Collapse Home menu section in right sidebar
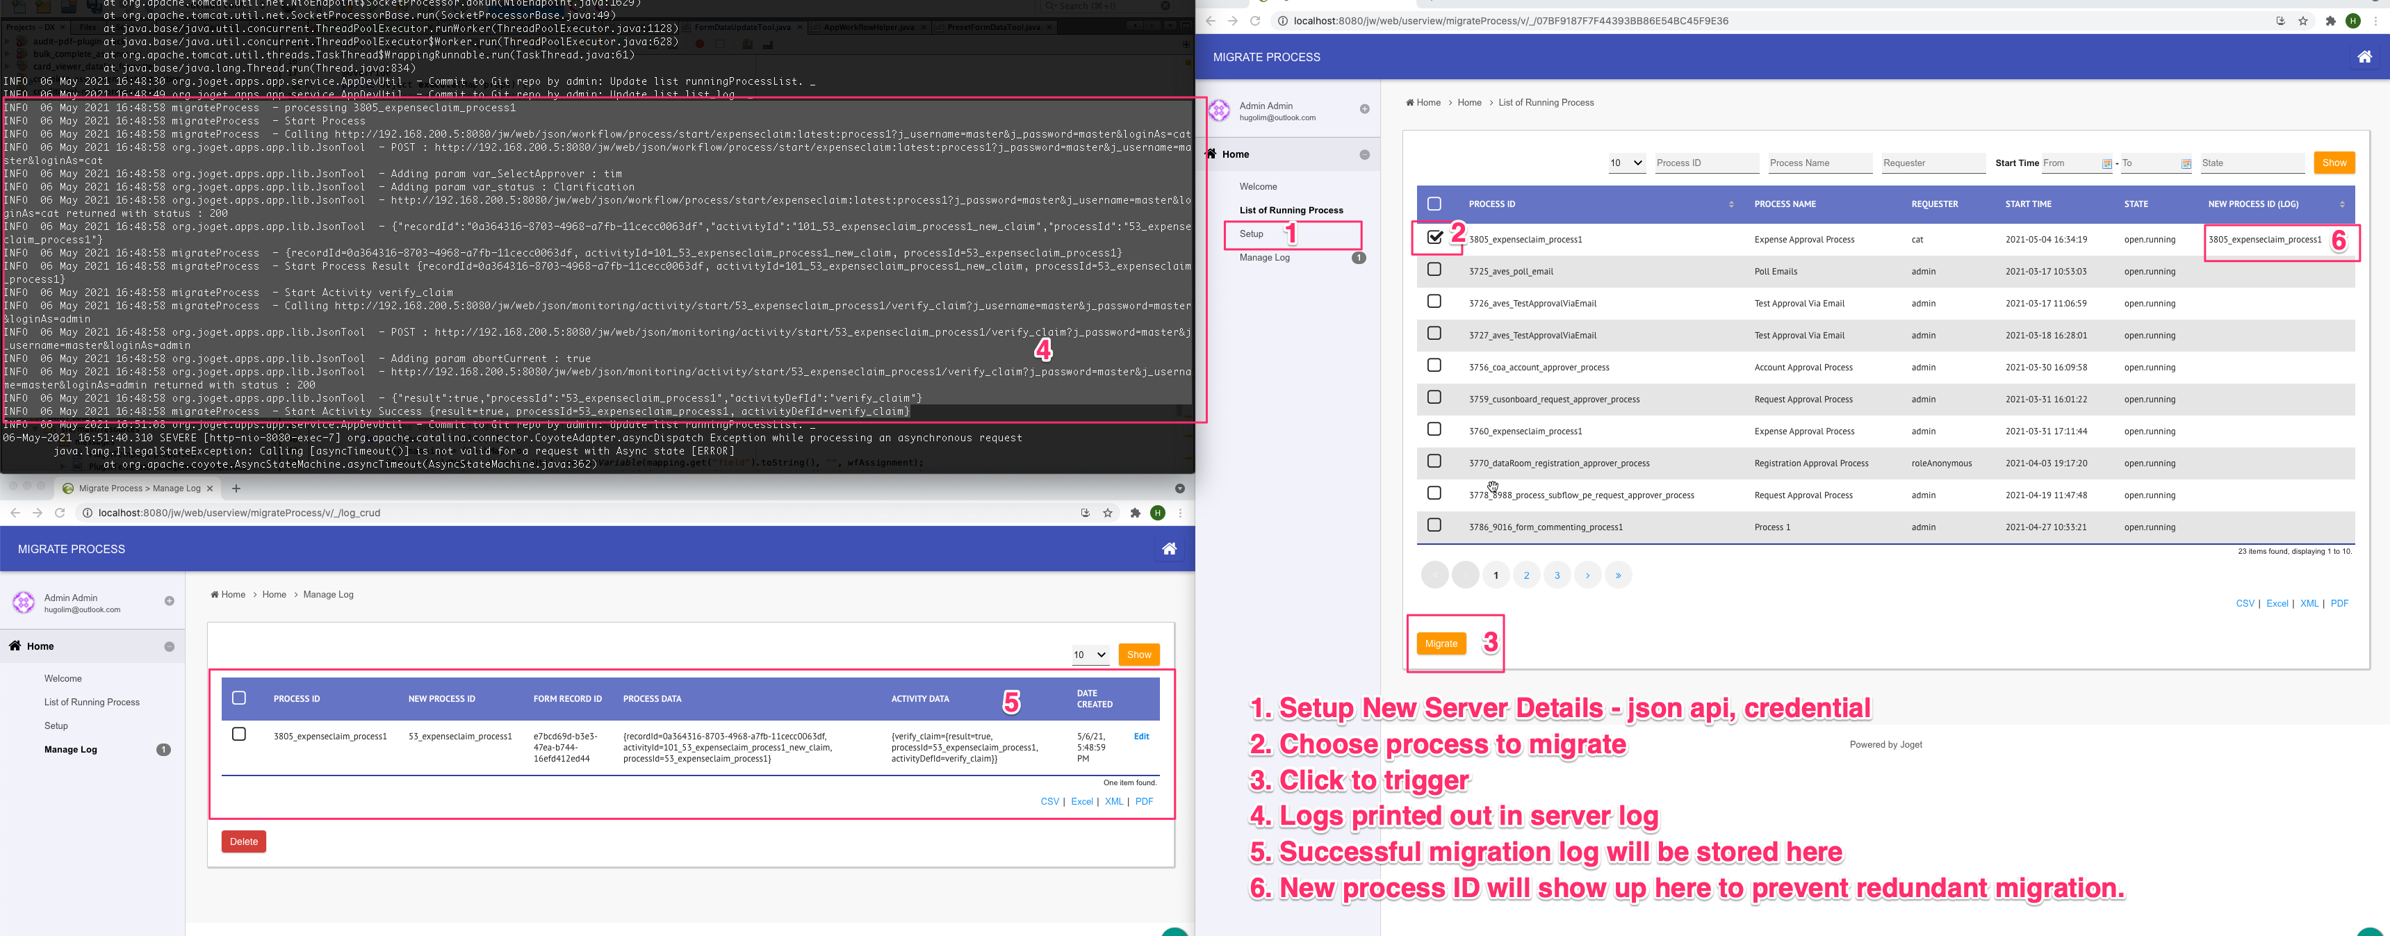The image size is (2390, 936). (x=1364, y=155)
